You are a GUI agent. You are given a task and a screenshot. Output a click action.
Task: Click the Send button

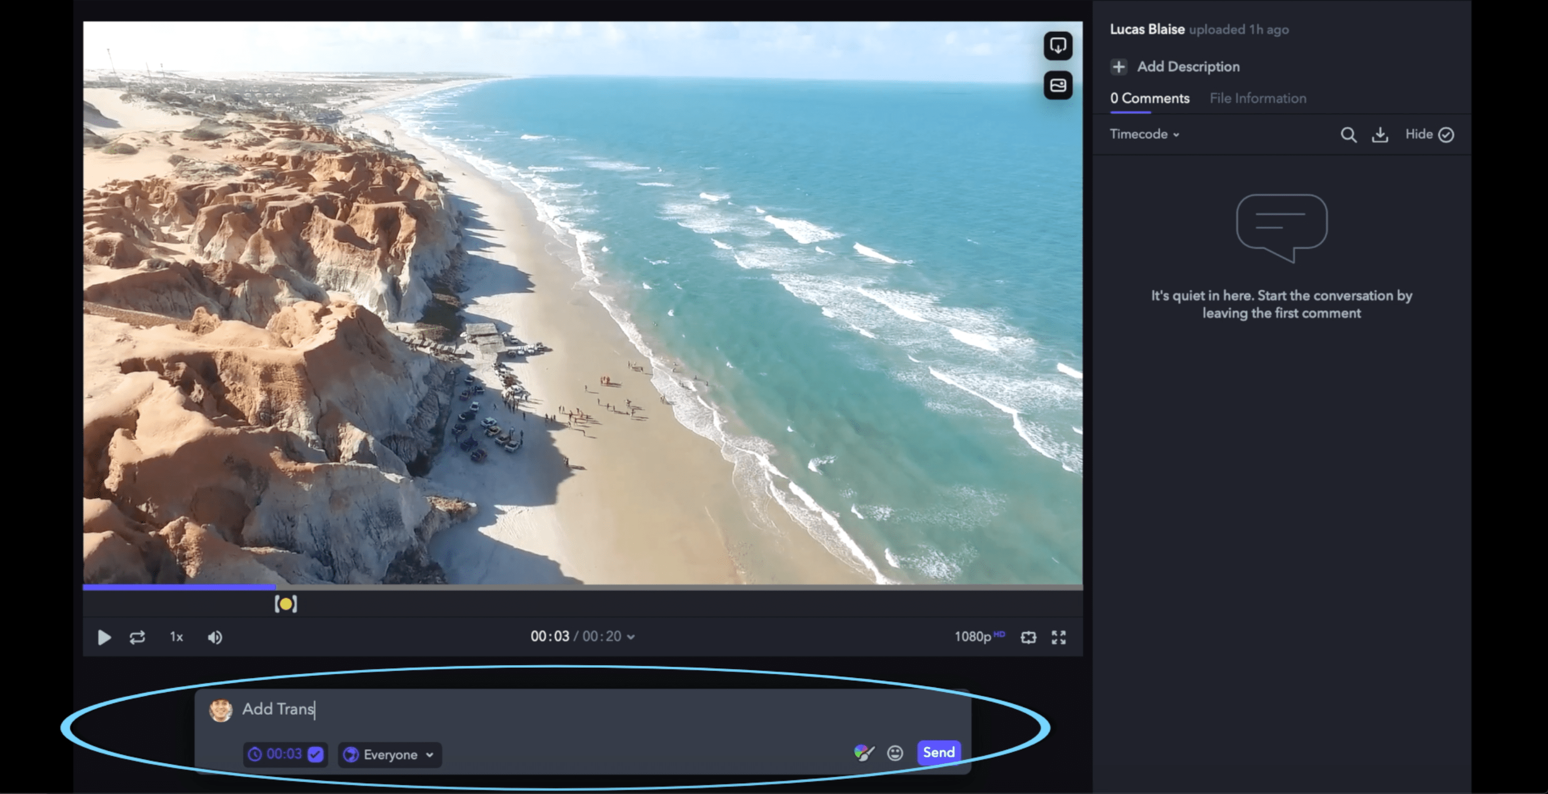[938, 752]
